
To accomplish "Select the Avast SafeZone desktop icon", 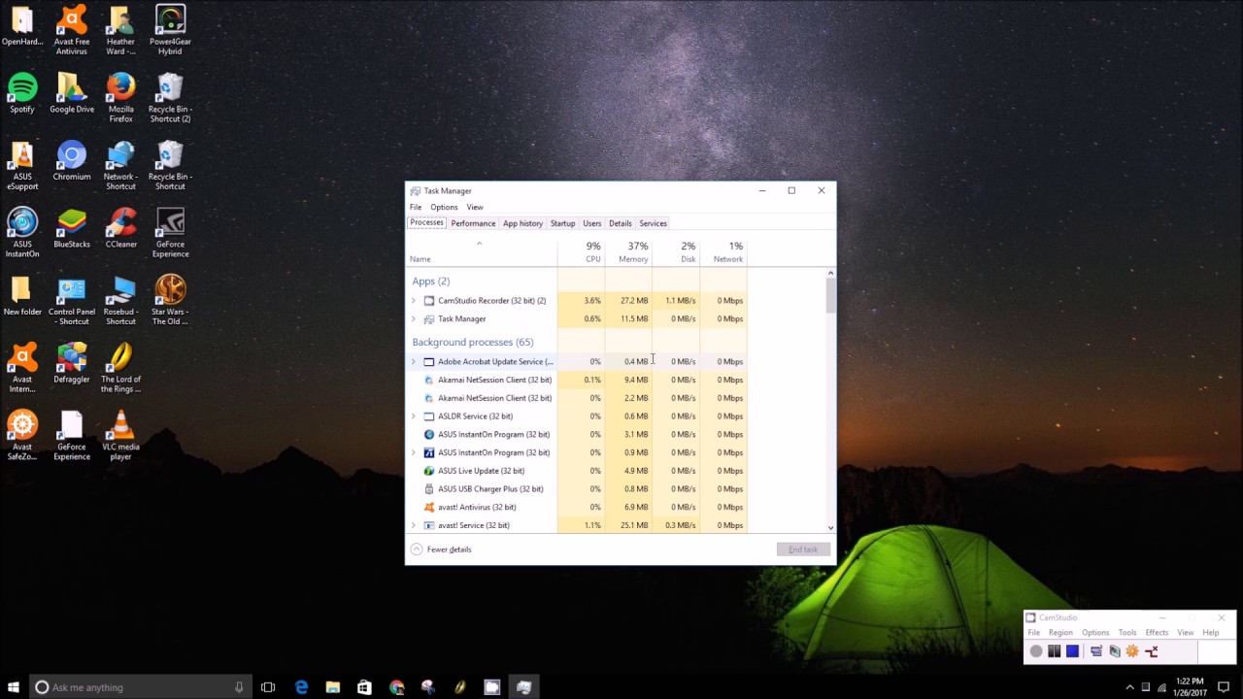I will tap(22, 436).
